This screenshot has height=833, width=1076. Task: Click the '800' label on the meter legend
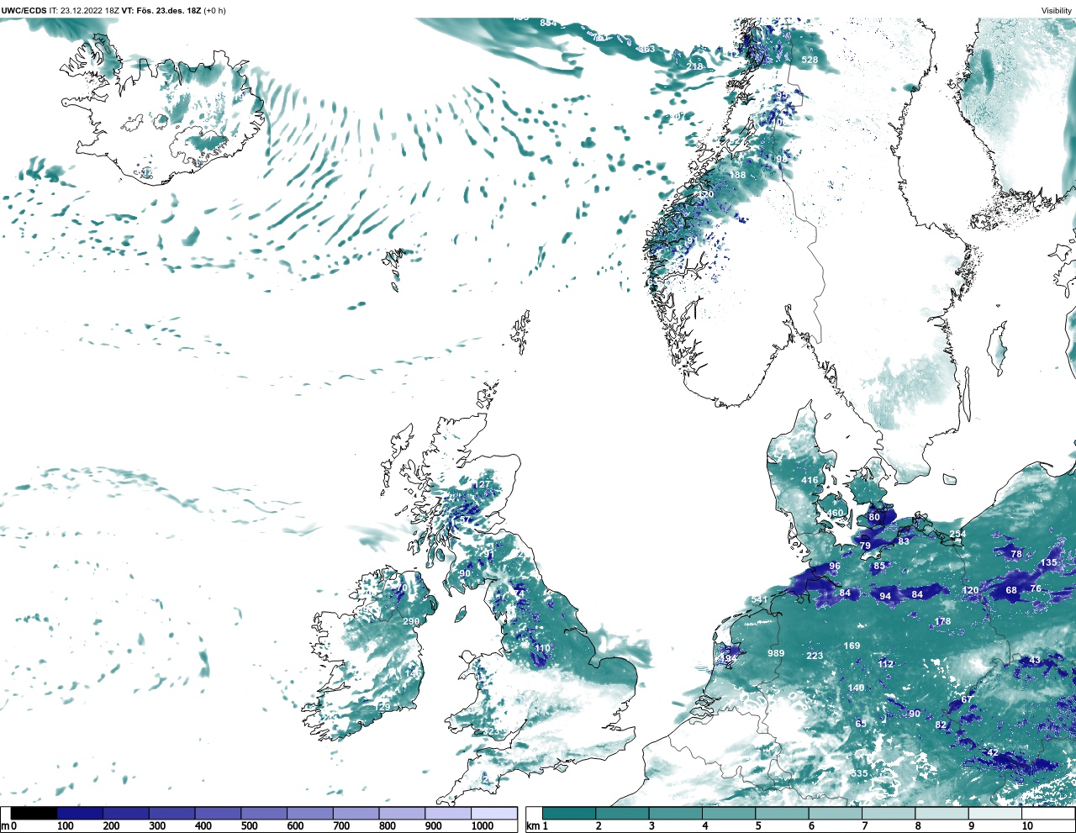(388, 826)
